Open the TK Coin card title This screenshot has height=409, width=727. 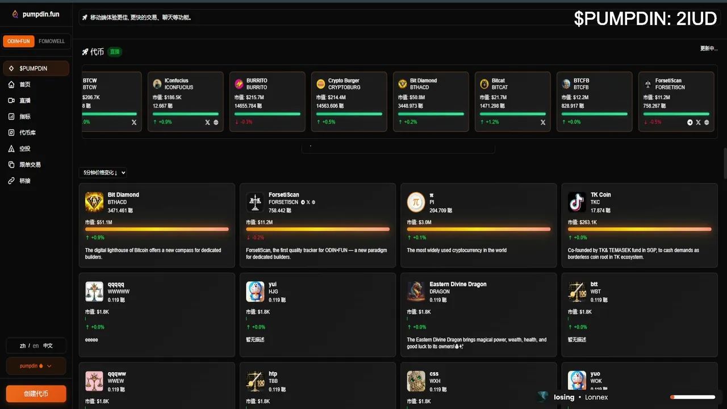(601, 195)
